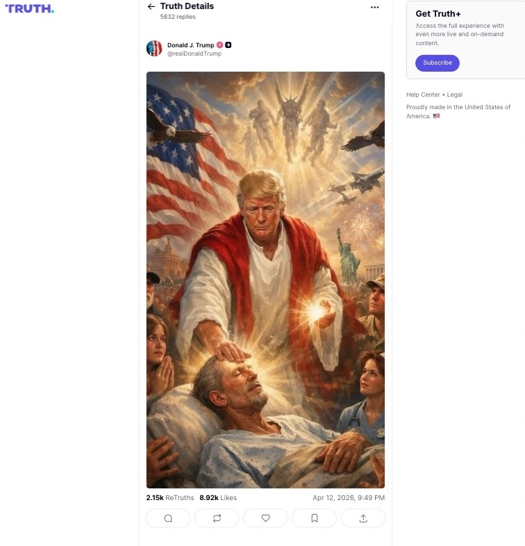Like the post with the heart icon

tap(266, 518)
